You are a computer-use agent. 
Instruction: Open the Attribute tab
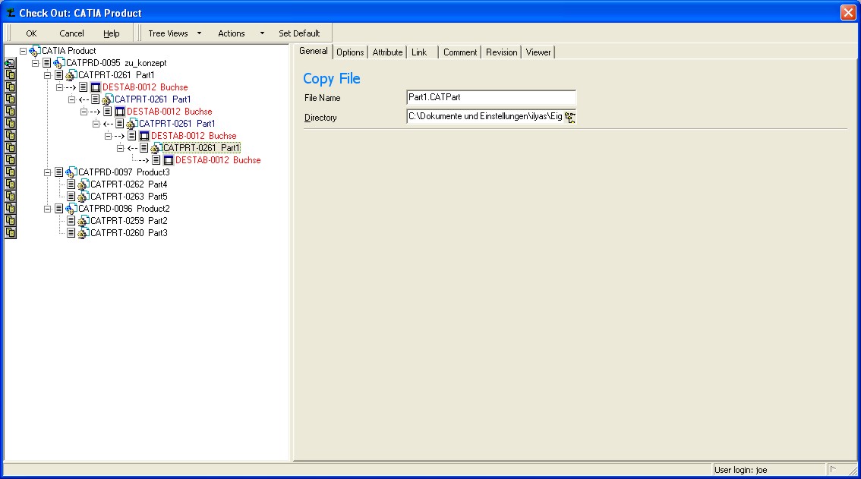(388, 52)
